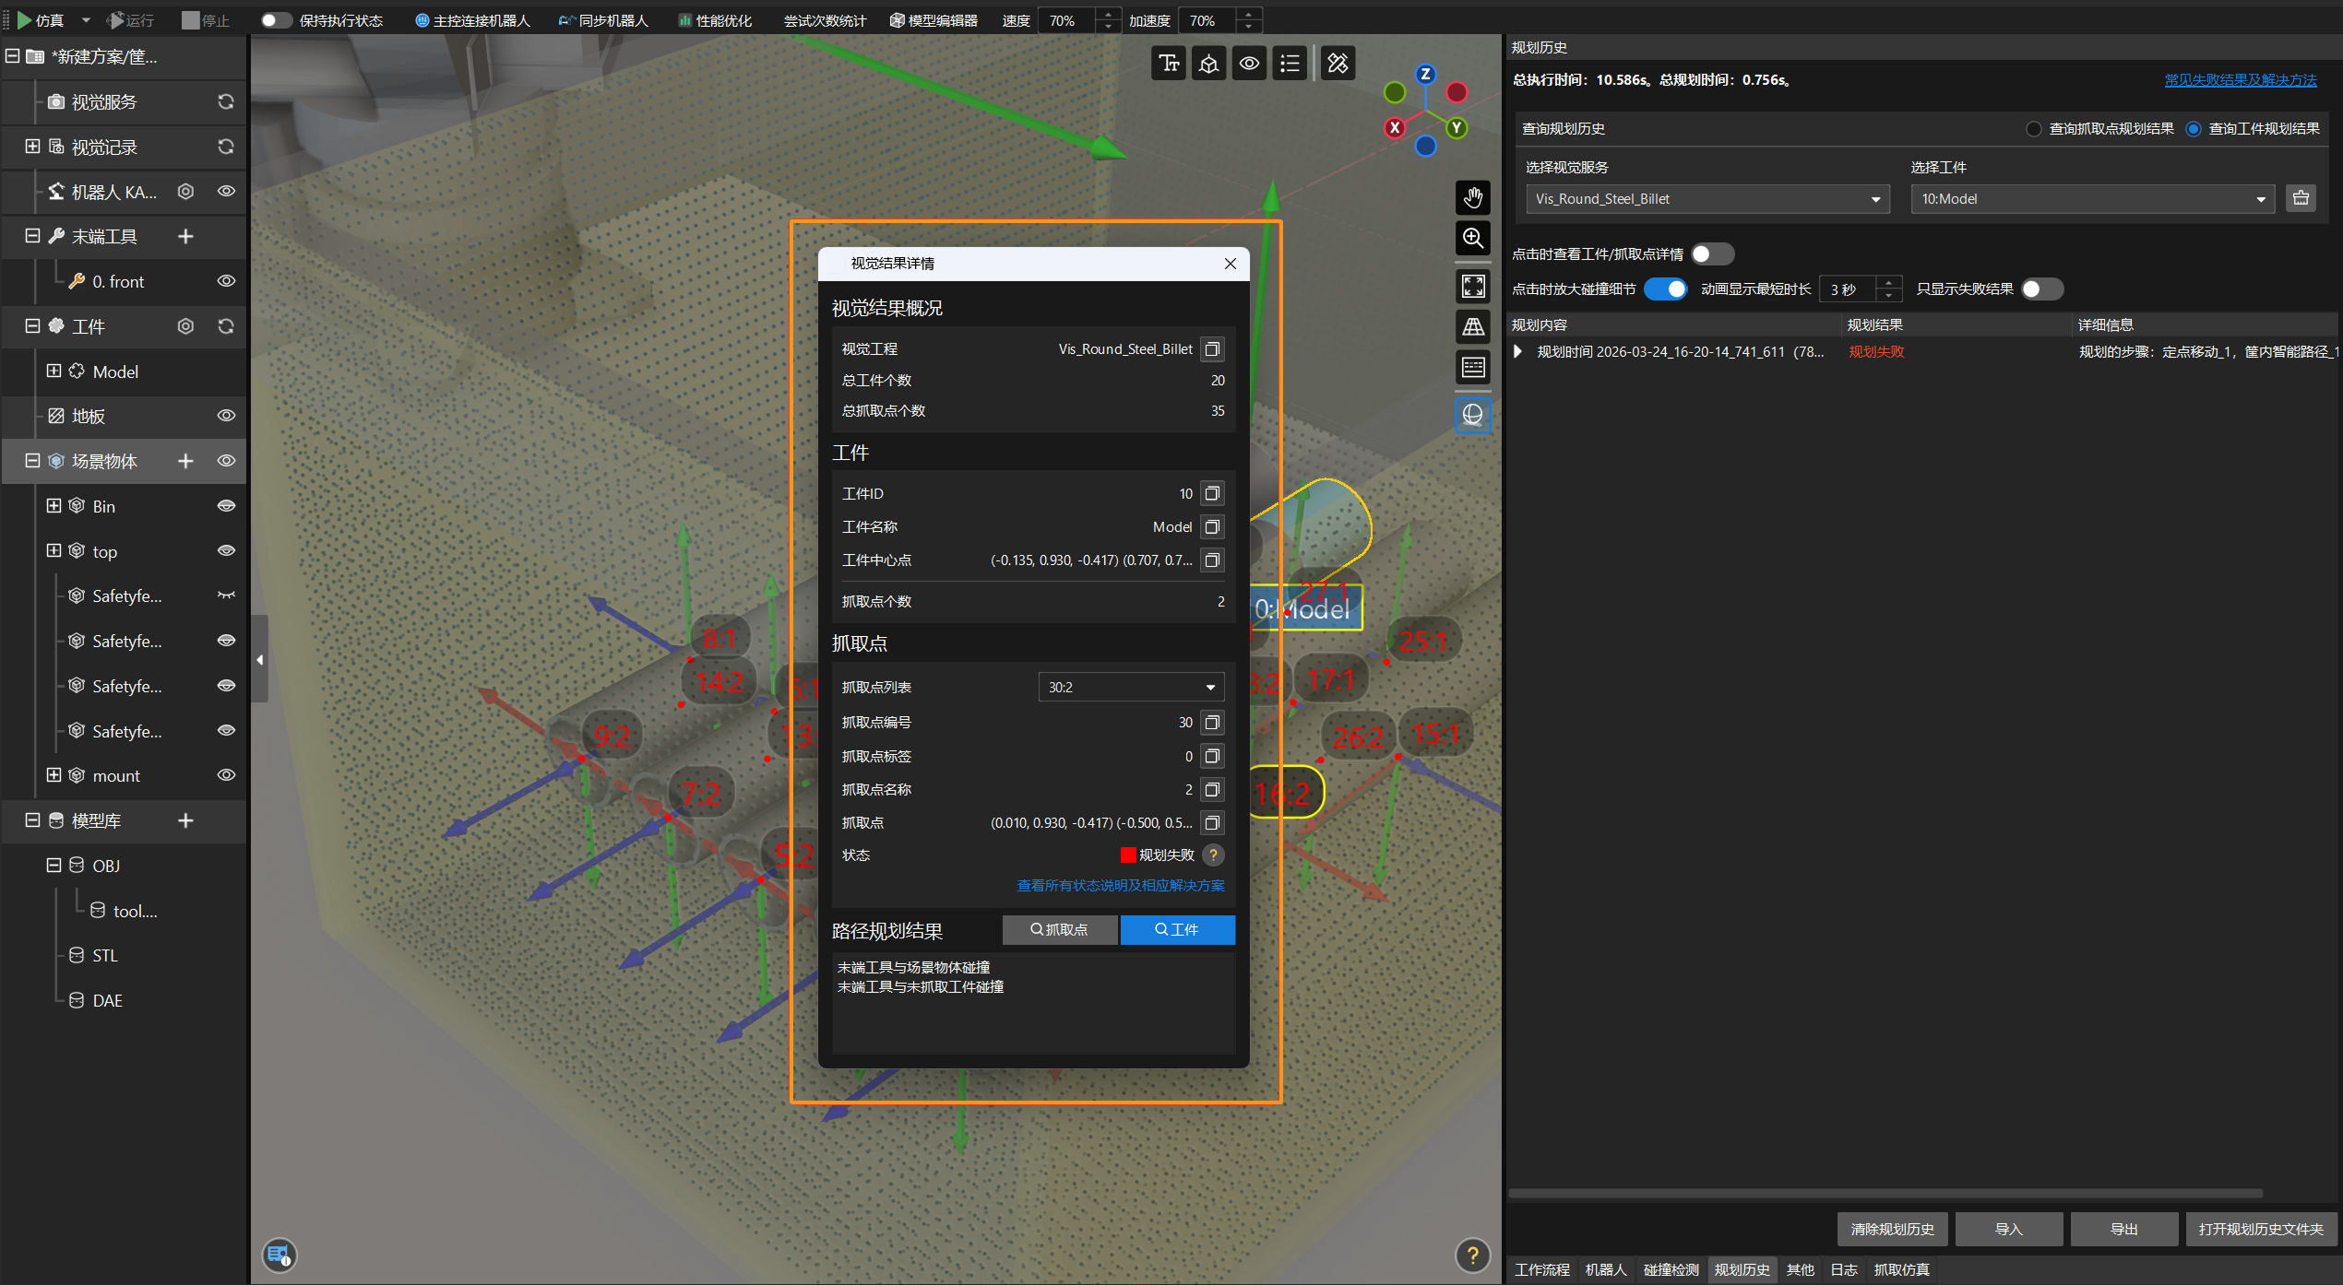This screenshot has height=1285, width=2343.
Task: Add a new 末端工具 end tool
Action: [x=185, y=237]
